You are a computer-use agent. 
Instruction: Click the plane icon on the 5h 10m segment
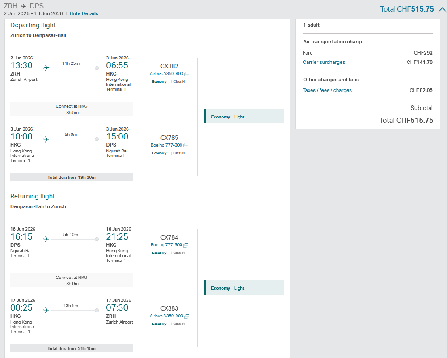click(46, 239)
